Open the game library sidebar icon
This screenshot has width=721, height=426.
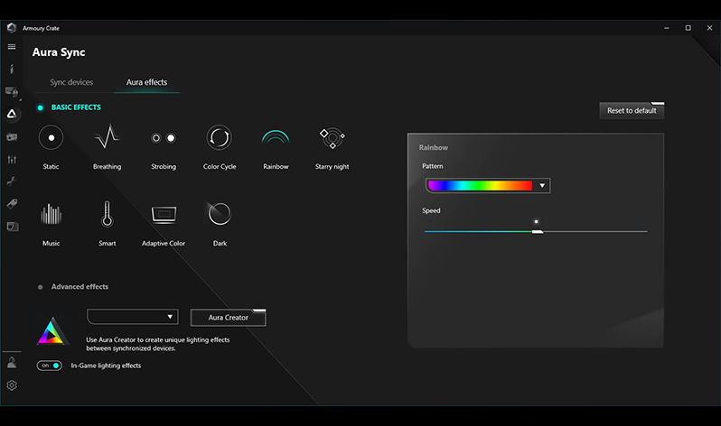pos(12,137)
